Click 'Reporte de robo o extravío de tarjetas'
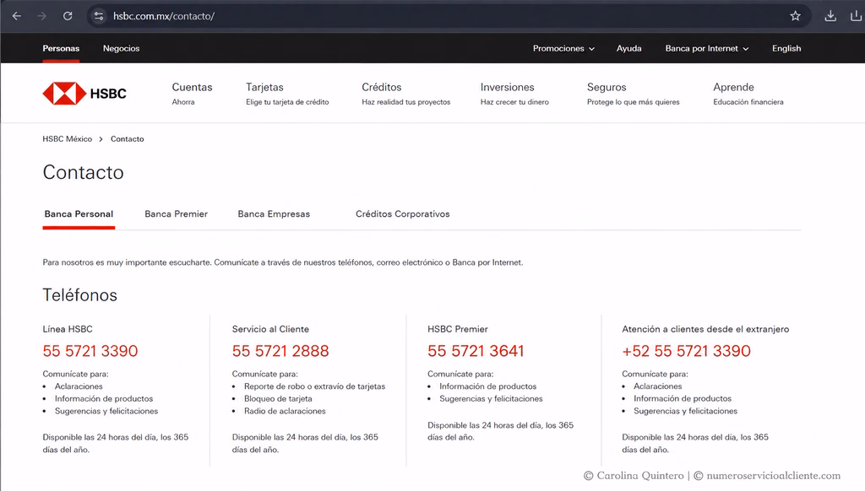Image resolution: width=865 pixels, height=491 pixels. 314,386
